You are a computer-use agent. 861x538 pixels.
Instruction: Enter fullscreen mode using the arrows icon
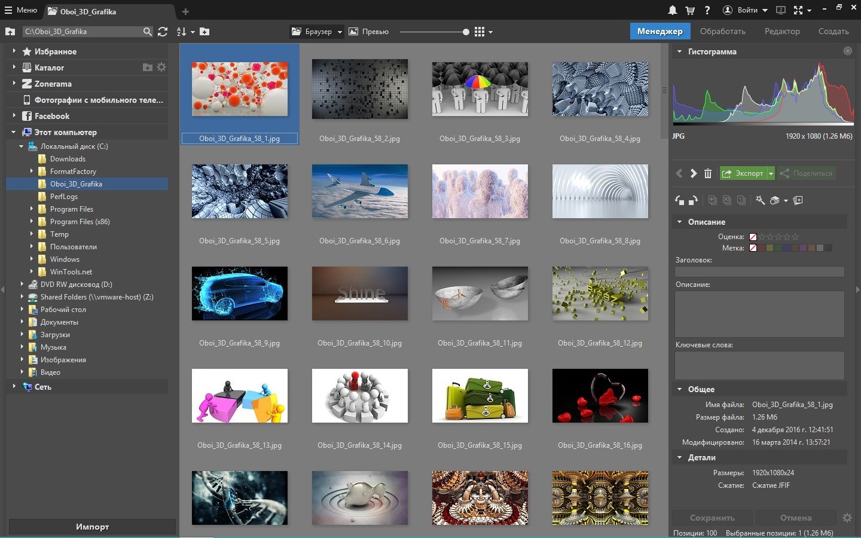798,10
